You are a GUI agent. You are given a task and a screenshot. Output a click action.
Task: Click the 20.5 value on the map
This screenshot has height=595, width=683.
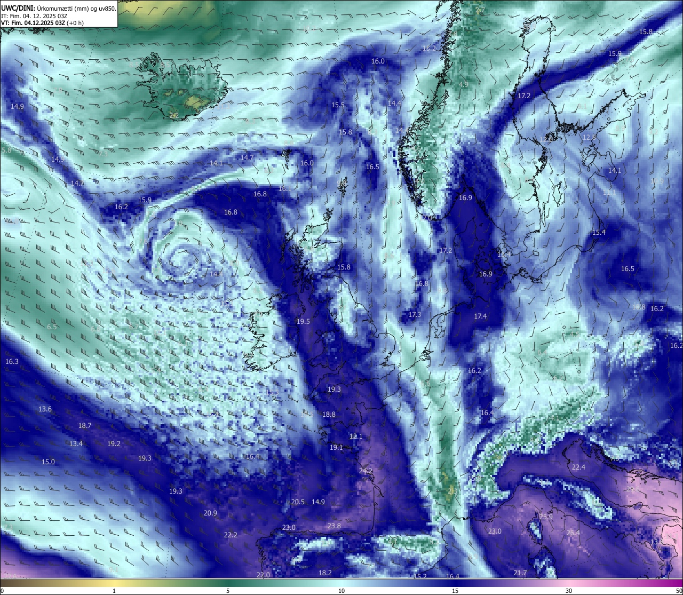point(298,502)
